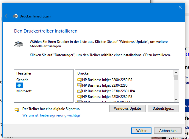
Task: Click the Windows Update button
Action: point(127,109)
